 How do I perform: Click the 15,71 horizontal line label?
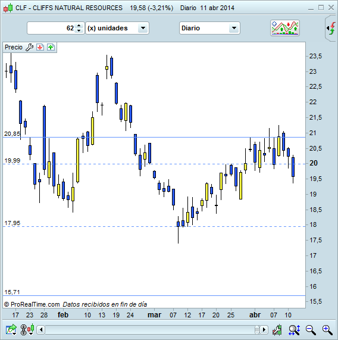[x=12, y=292]
